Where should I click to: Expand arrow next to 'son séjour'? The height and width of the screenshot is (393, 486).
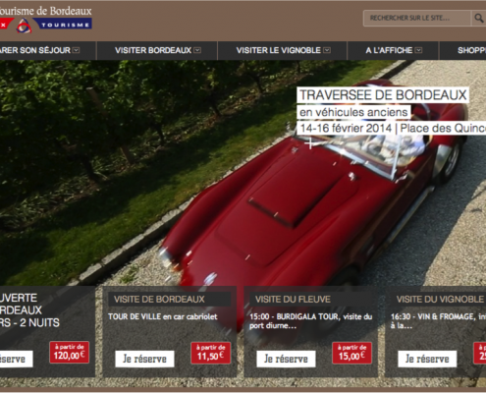click(76, 50)
